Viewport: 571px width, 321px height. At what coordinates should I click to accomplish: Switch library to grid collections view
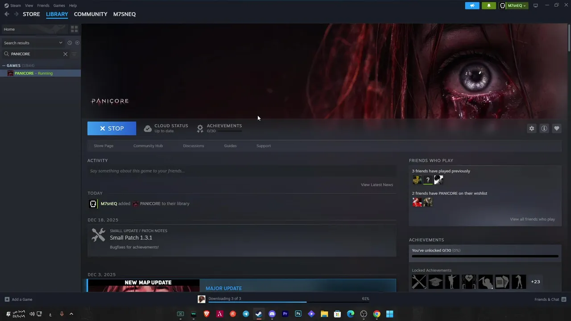point(74,29)
